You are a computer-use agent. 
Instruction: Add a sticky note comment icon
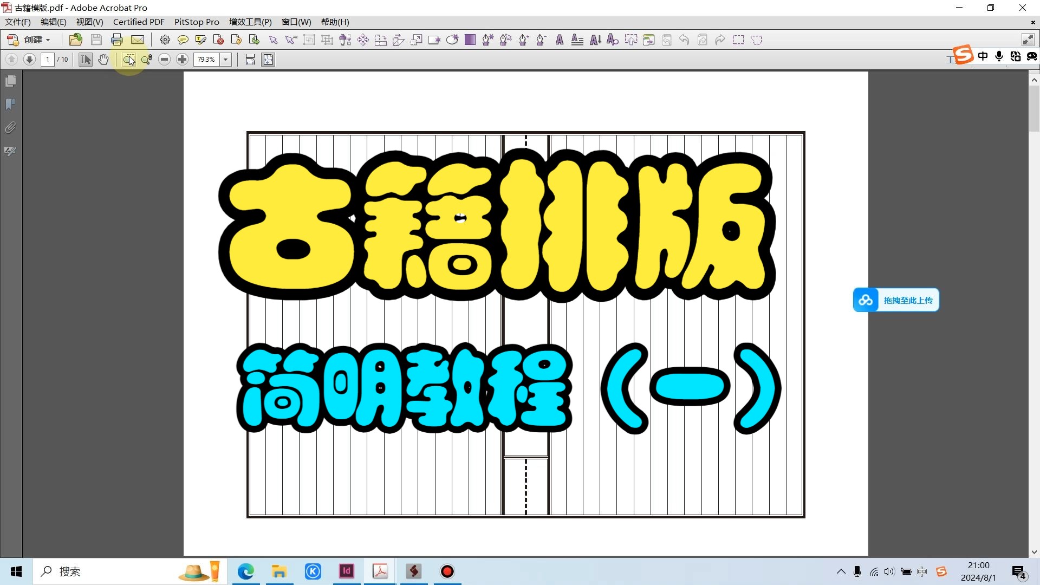(183, 40)
